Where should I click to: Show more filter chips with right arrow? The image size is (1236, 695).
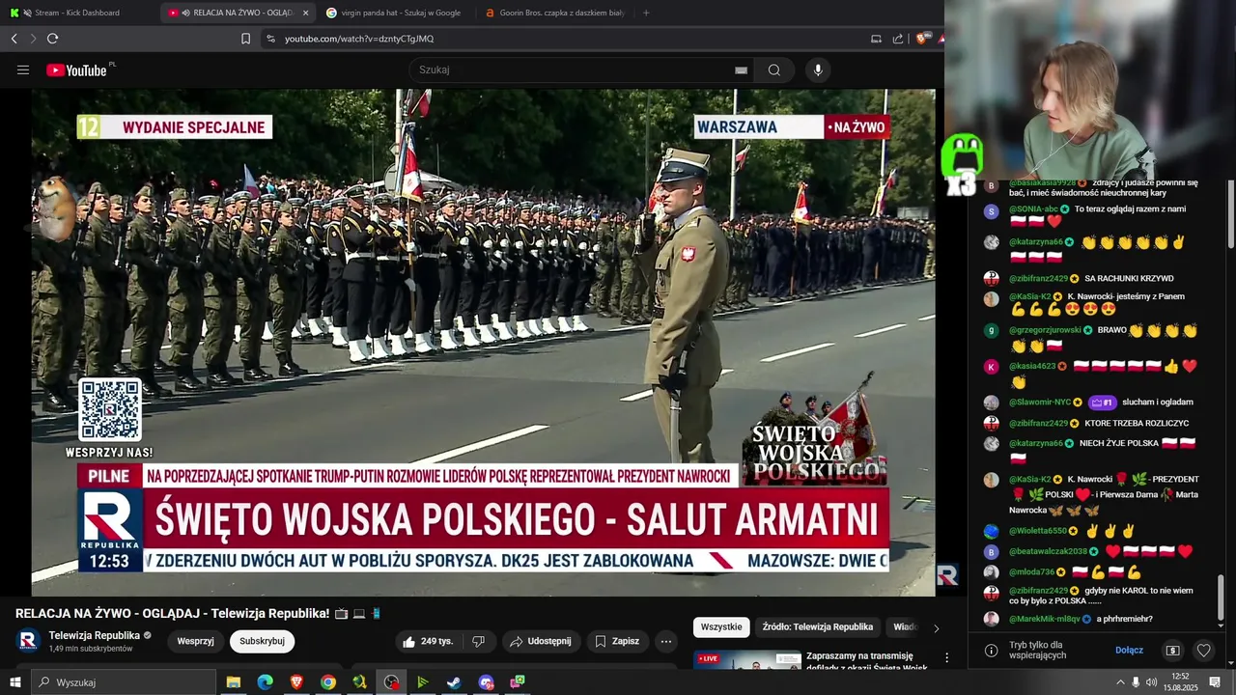point(935,628)
